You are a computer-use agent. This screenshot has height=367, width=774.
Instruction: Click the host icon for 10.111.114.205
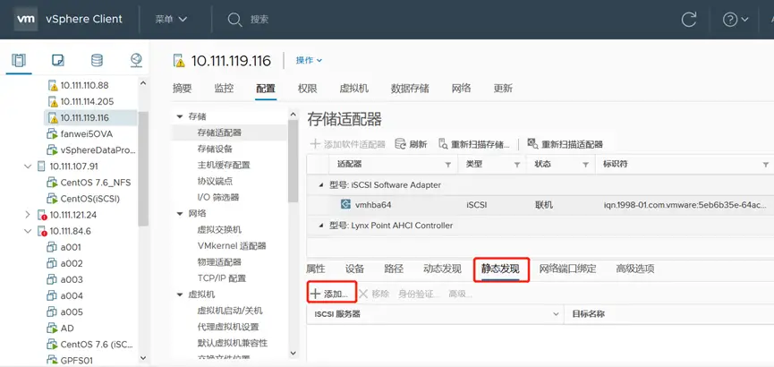click(x=54, y=102)
